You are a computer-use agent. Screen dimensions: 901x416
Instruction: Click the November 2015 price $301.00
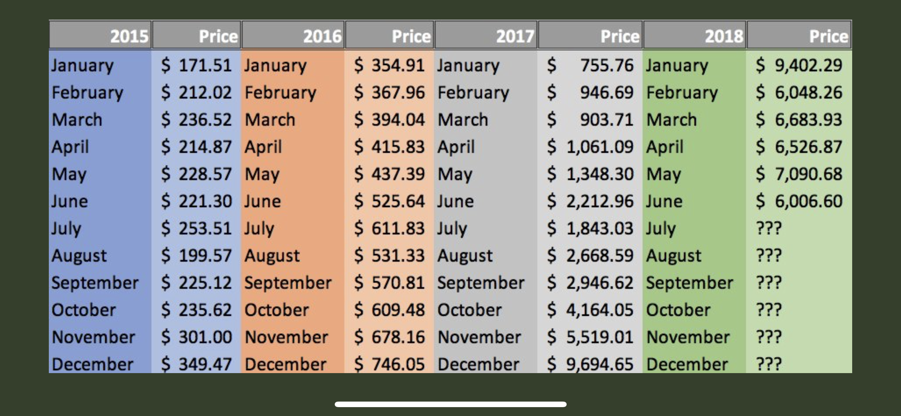click(x=196, y=337)
